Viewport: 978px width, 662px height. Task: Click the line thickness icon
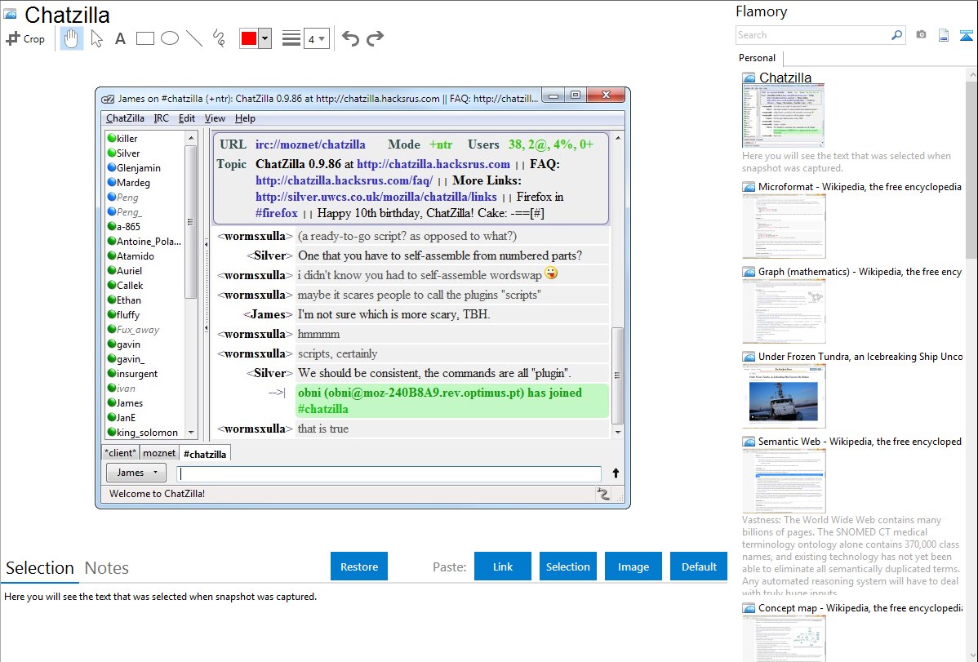pyautogui.click(x=291, y=38)
